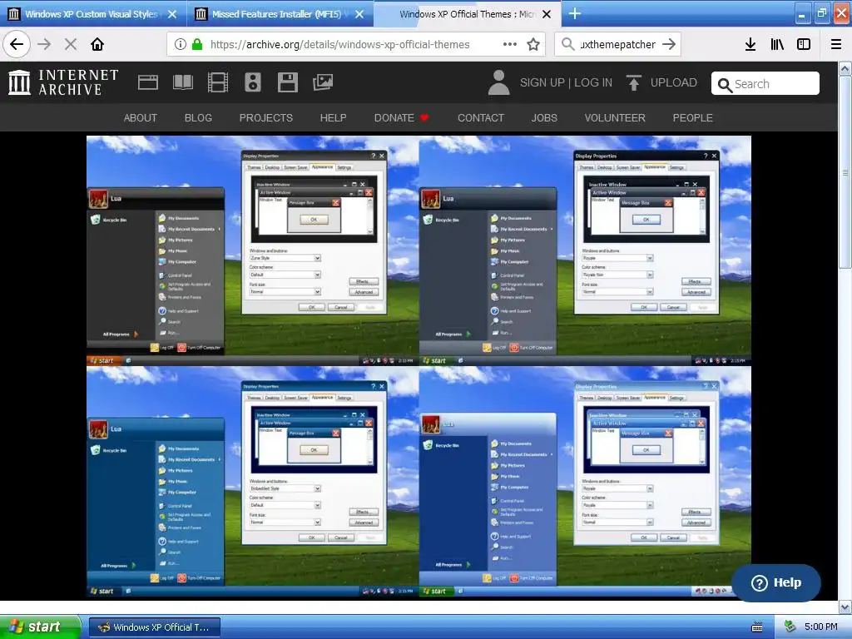852x639 pixels.
Task: Open the PROJECTS menu item
Action: (265, 118)
